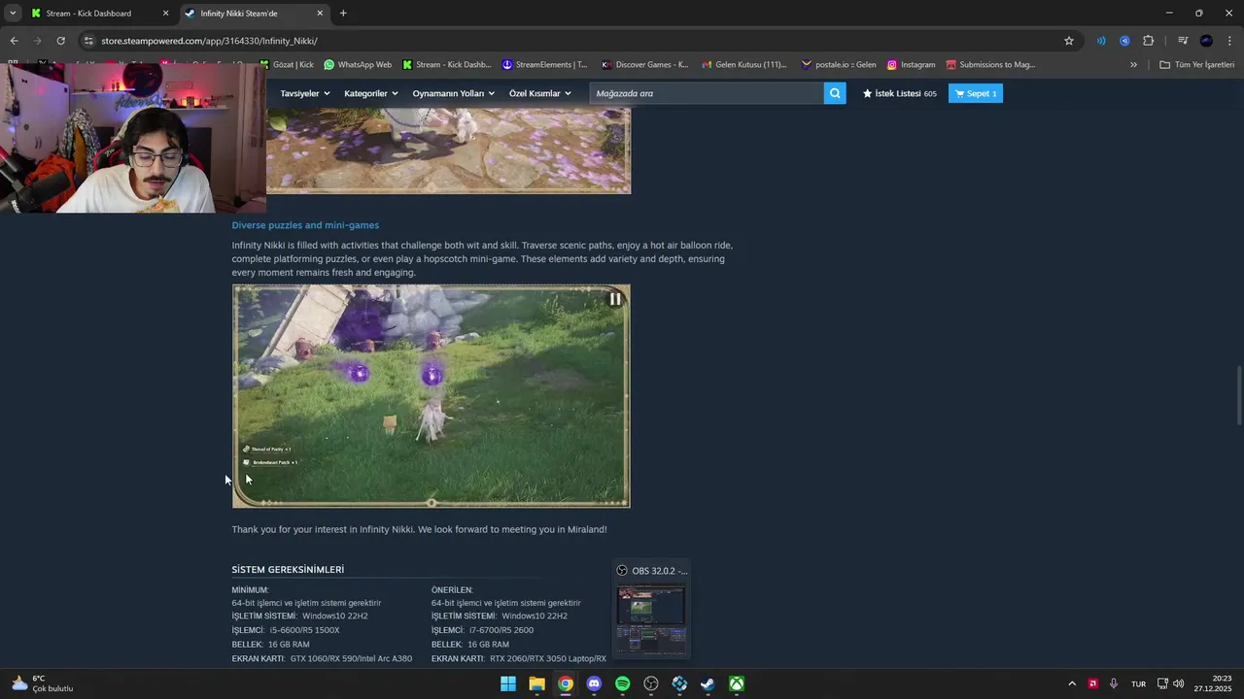This screenshot has height=699, width=1244.
Task: Pause the mini-games preview video
Action: [615, 299]
